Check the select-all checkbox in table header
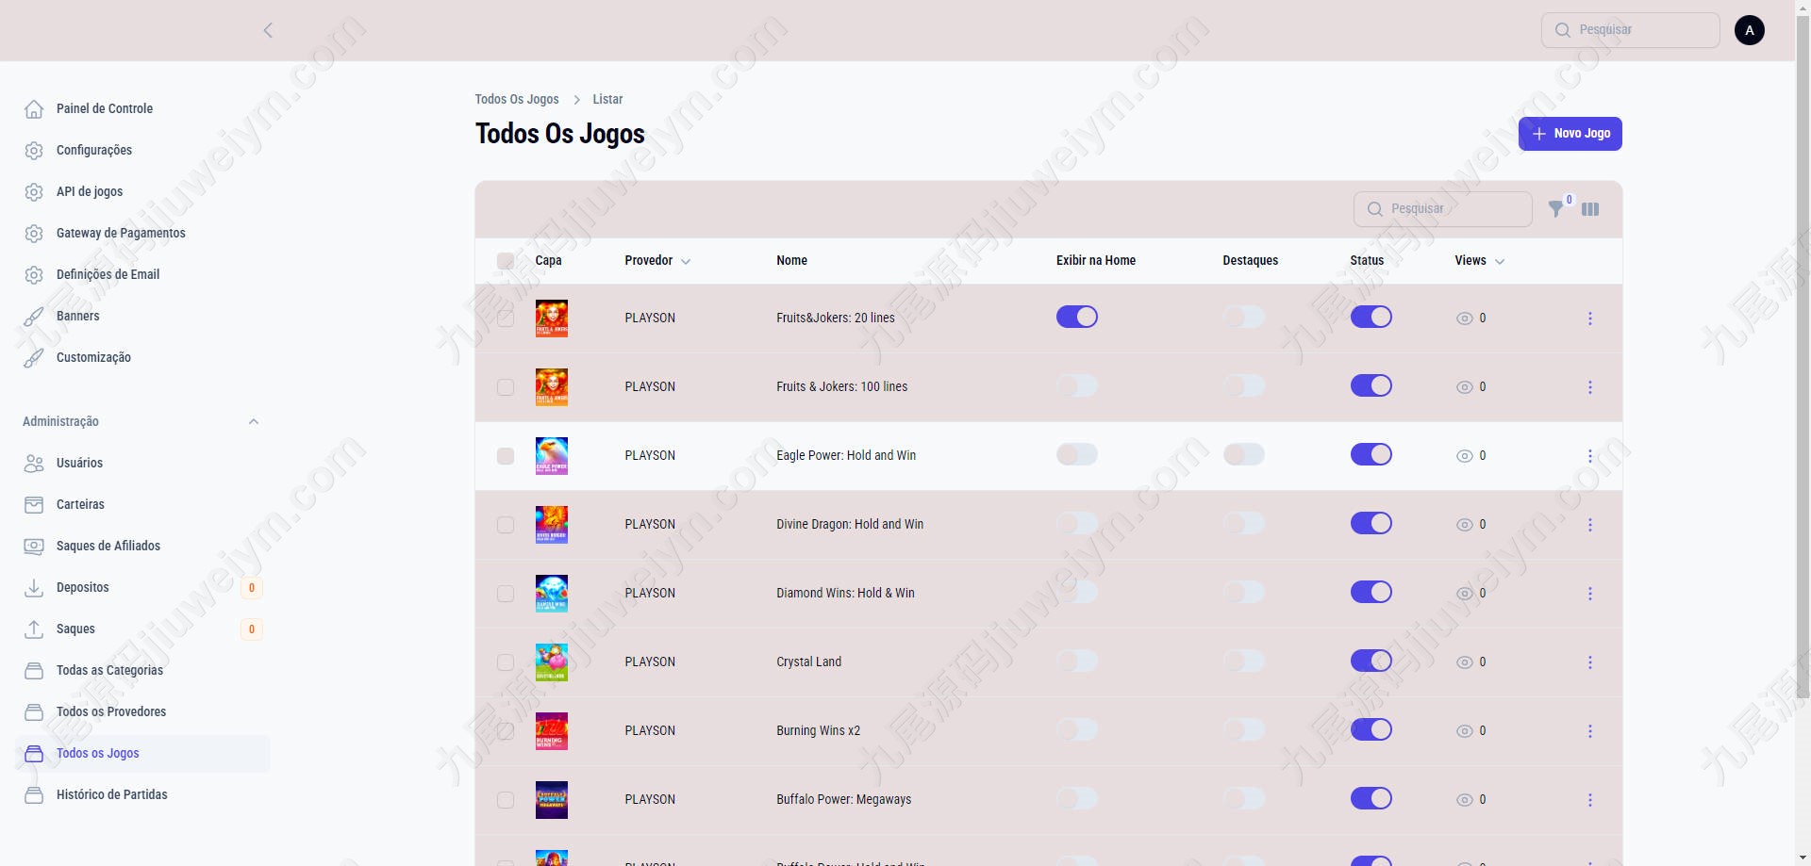Image resolution: width=1811 pixels, height=866 pixels. [506, 261]
